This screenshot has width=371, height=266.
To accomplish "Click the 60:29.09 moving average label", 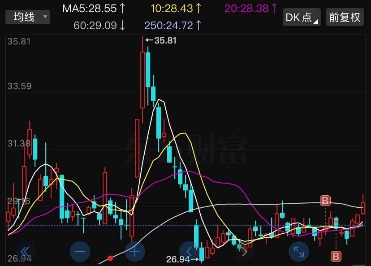I will point(99,26).
